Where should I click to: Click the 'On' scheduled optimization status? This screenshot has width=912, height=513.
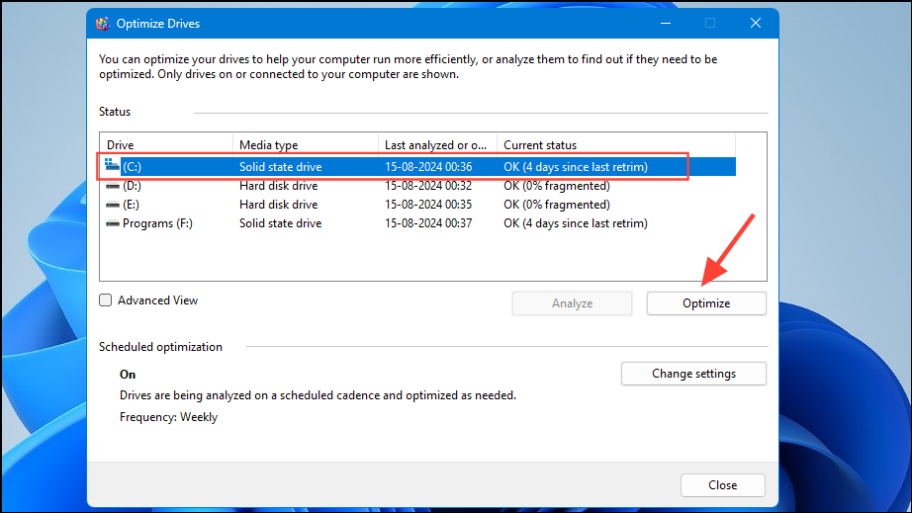tap(128, 375)
